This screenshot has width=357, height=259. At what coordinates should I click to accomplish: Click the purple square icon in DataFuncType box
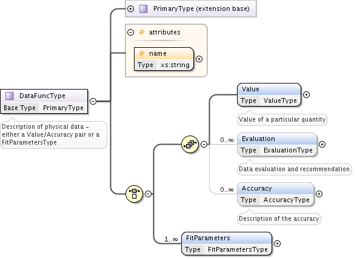[x=10, y=96]
